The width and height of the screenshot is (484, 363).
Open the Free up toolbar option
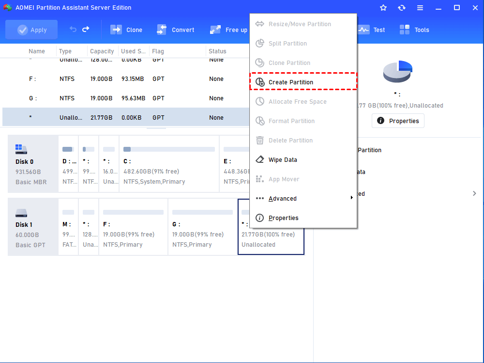(229, 30)
